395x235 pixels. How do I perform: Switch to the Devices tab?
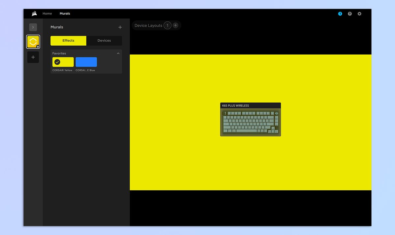click(x=104, y=41)
